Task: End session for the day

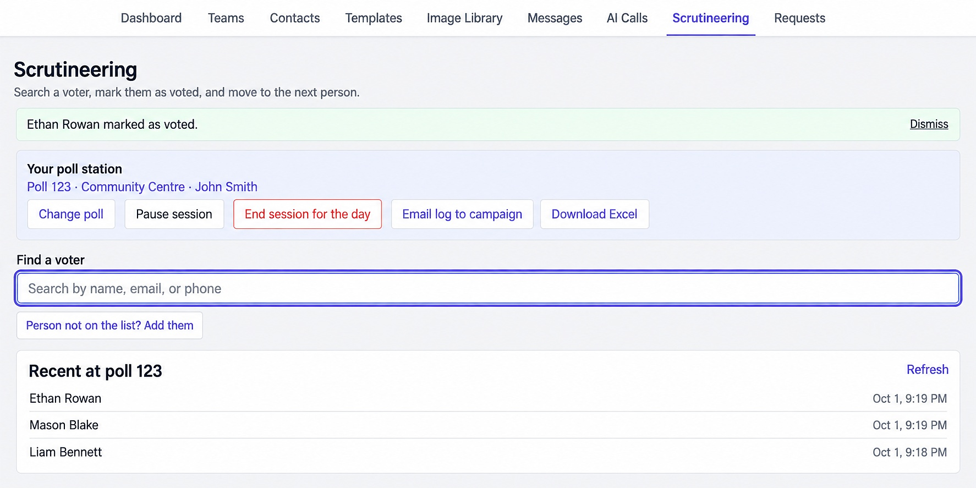Action: (x=308, y=214)
